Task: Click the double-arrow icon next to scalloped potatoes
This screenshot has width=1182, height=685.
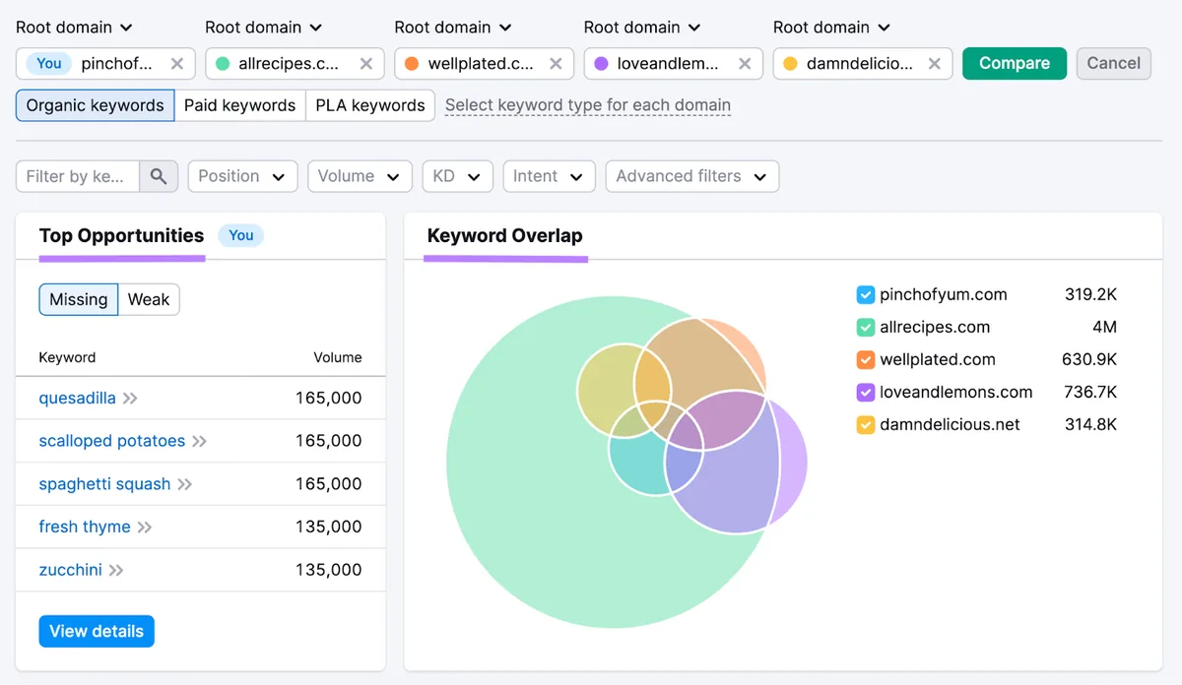Action: (199, 441)
